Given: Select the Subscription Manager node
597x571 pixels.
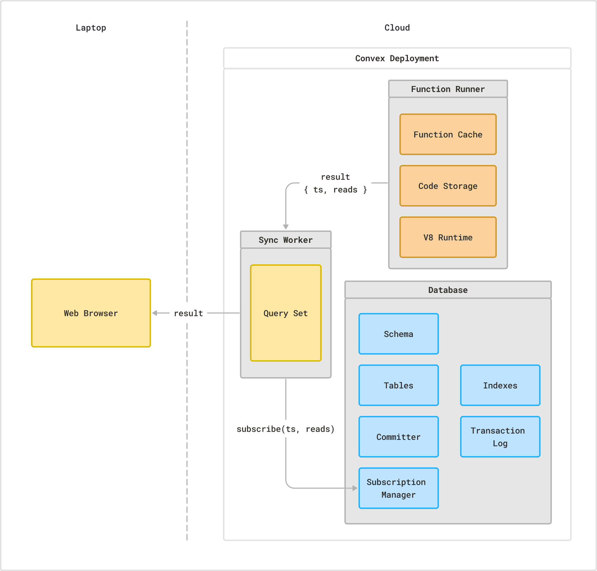Looking at the screenshot, I should (398, 488).
